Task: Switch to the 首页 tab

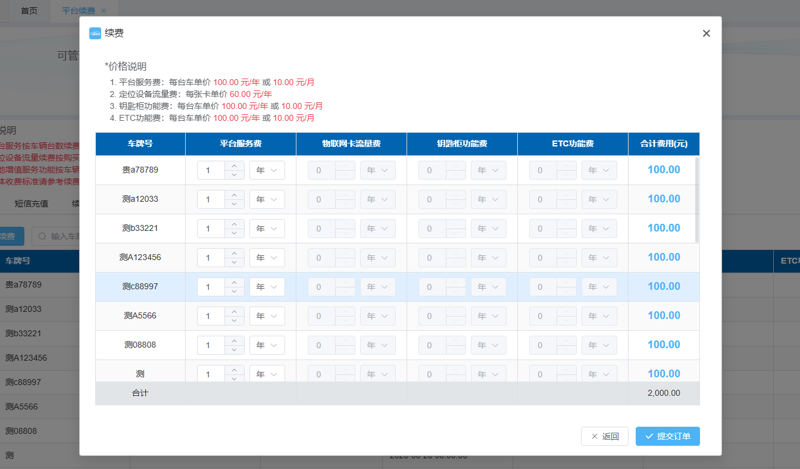Action: coord(29,11)
